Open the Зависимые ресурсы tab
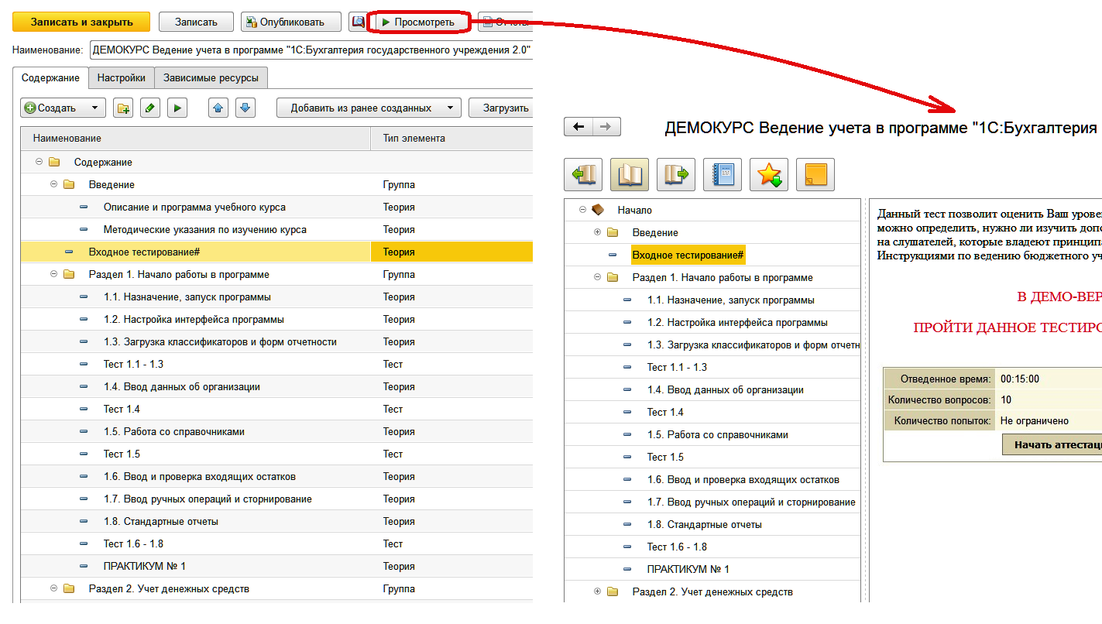This screenshot has width=1102, height=624. 211,77
